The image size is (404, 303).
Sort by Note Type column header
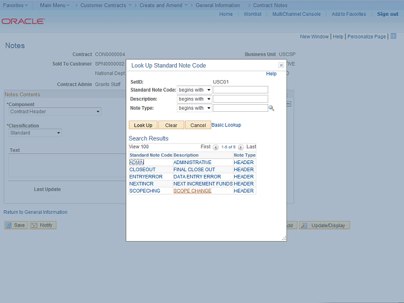tap(244, 155)
